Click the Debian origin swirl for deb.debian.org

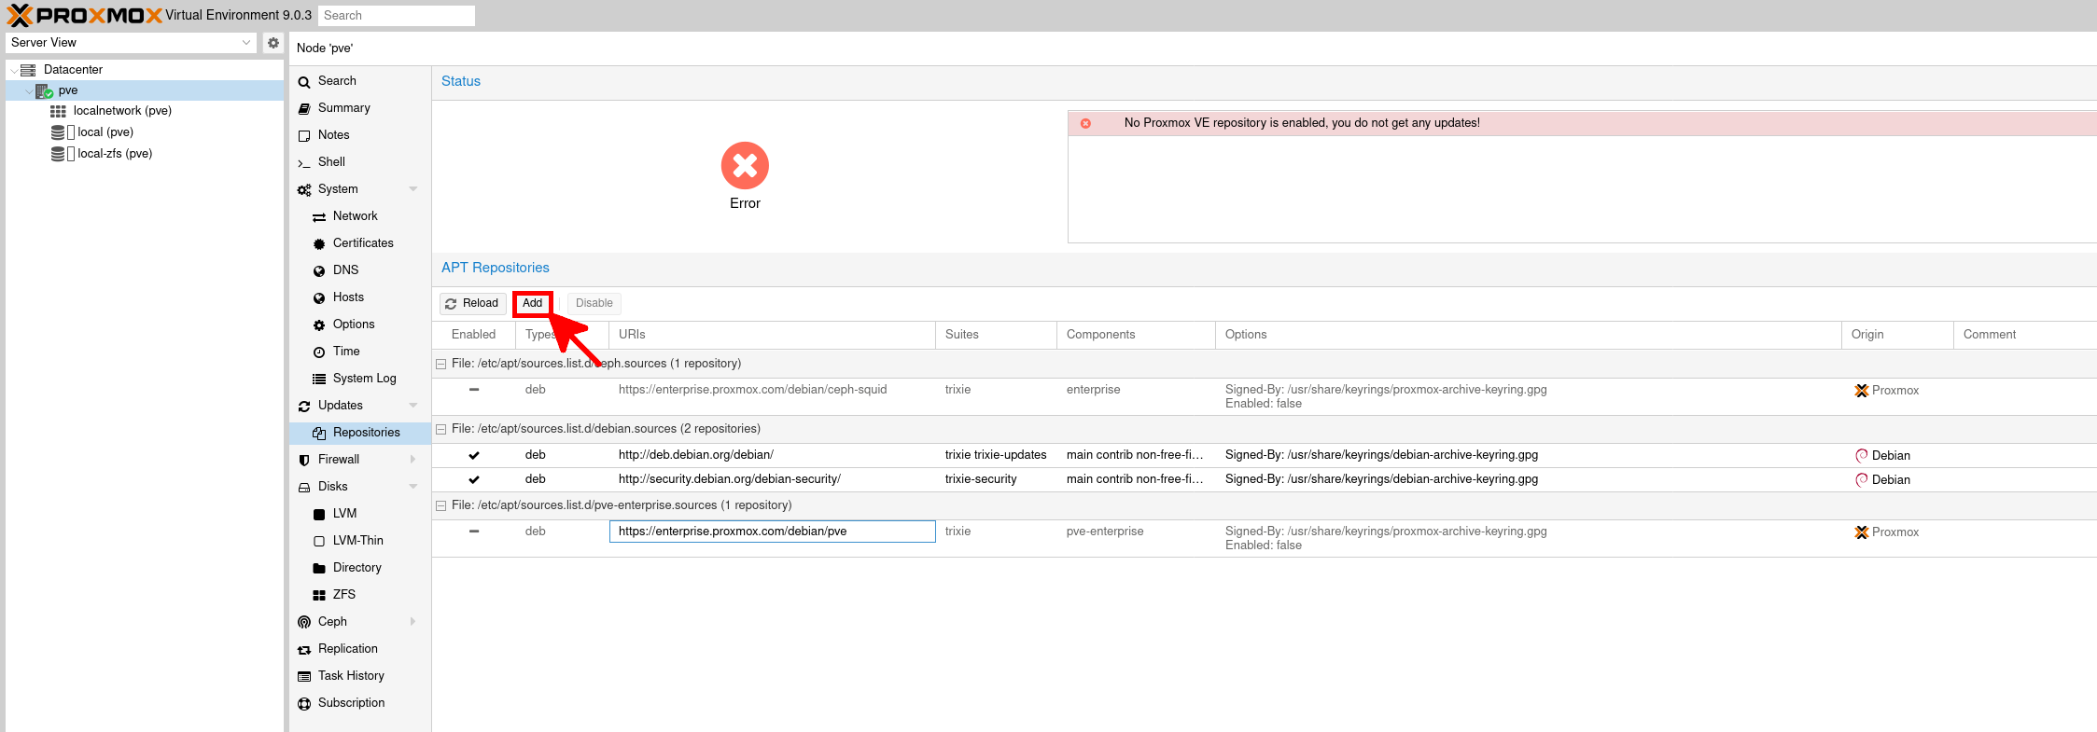[1862, 456]
